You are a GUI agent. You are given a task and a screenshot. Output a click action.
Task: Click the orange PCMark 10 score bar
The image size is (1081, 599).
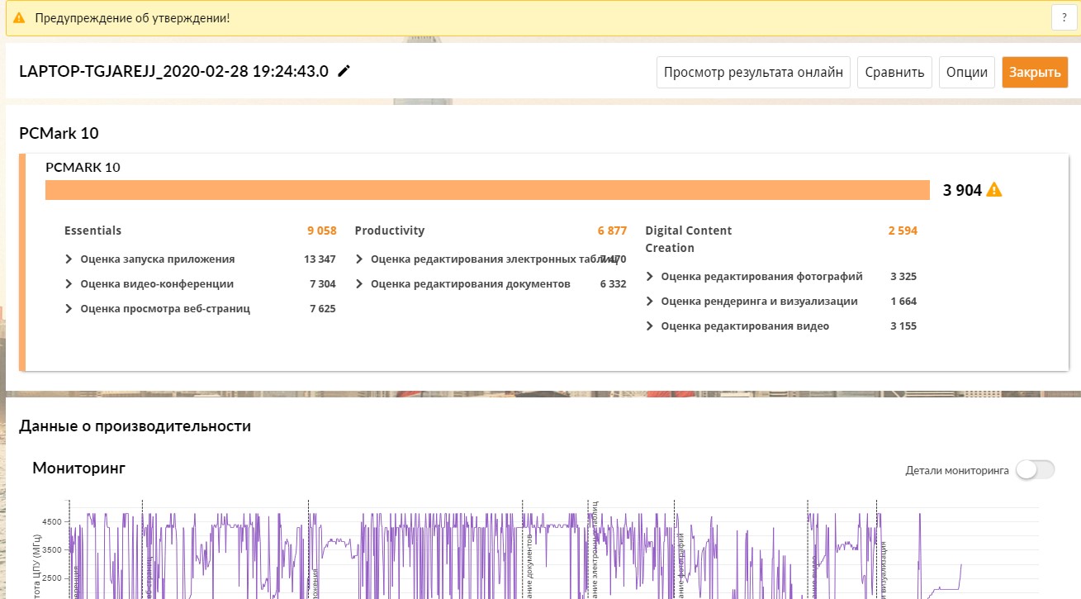pos(487,190)
